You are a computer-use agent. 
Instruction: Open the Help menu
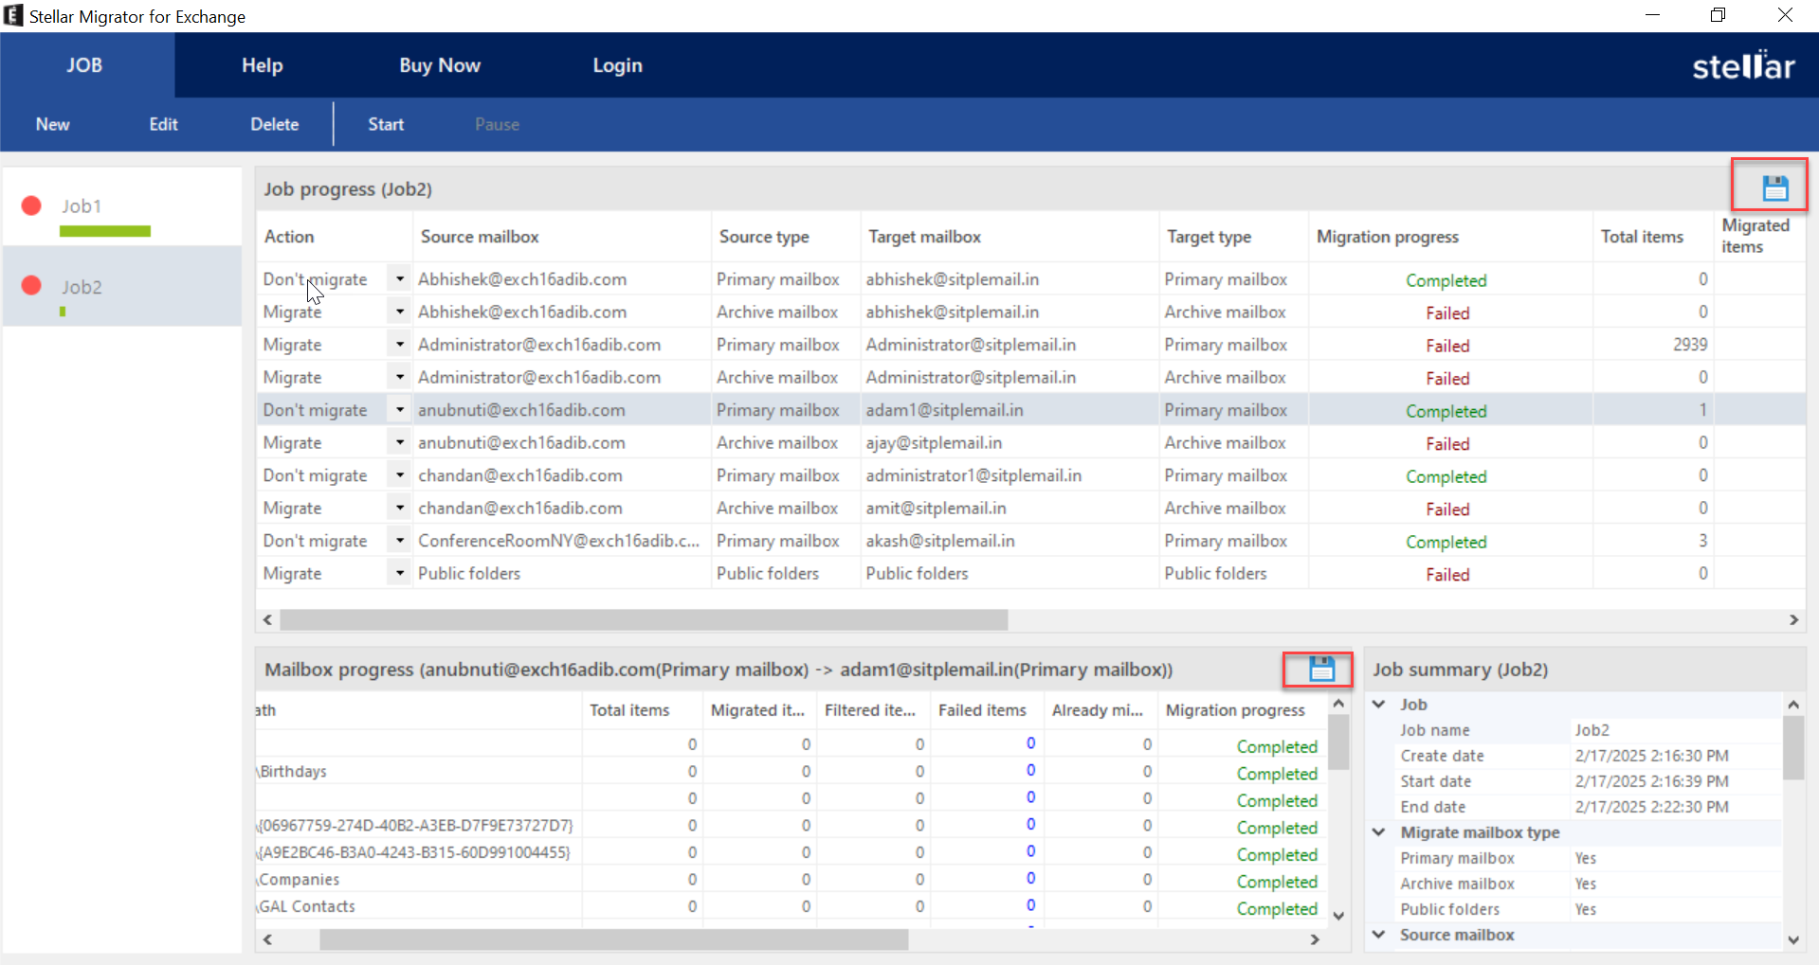tap(262, 65)
